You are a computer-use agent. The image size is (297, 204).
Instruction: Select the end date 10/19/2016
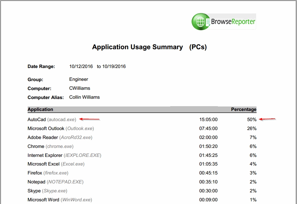pos(114,67)
